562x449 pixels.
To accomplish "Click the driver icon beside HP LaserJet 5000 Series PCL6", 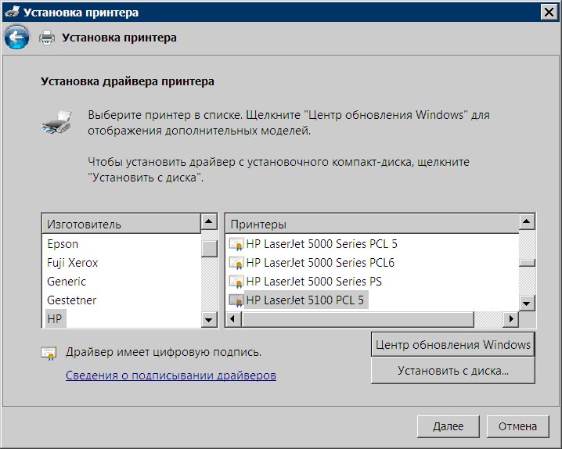I will pos(236,263).
